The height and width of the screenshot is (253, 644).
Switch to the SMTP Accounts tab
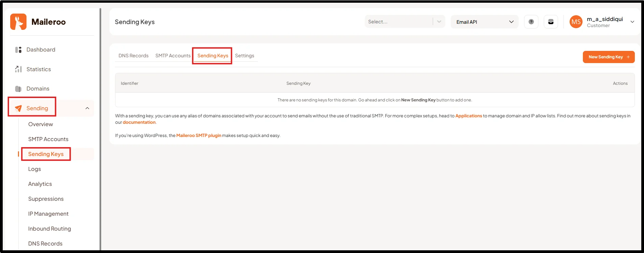[x=173, y=56]
